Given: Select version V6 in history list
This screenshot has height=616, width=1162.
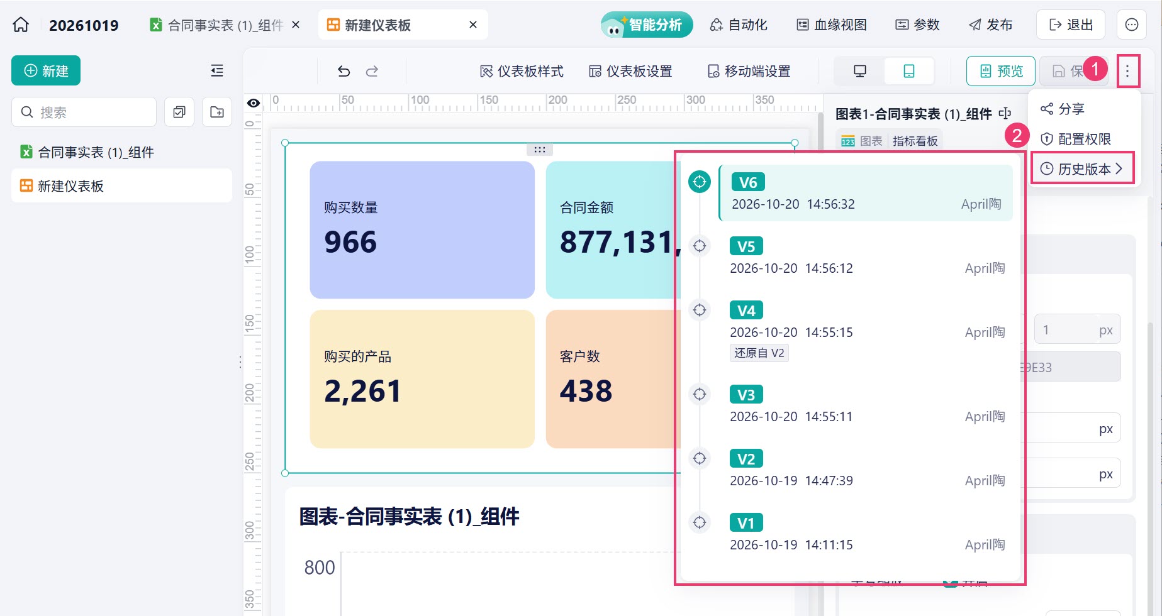Looking at the screenshot, I should [x=866, y=193].
